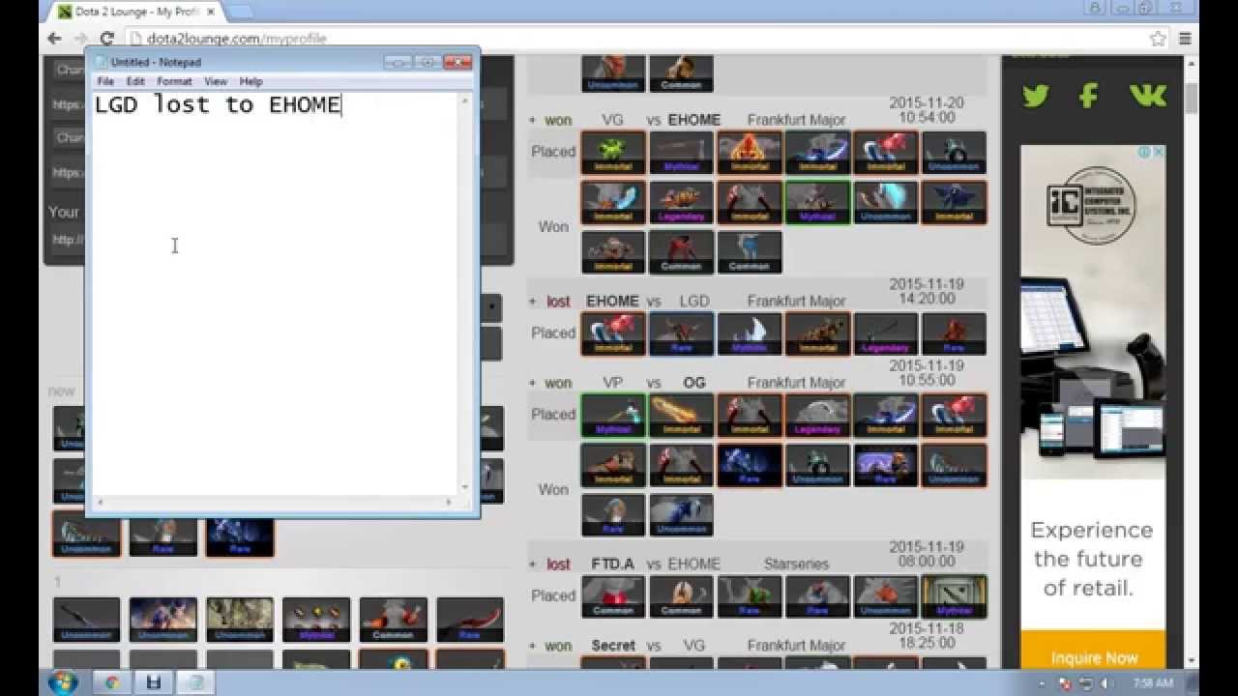This screenshot has width=1238, height=696.
Task: Open the Facebook social icon
Action: pyautogui.click(x=1089, y=95)
